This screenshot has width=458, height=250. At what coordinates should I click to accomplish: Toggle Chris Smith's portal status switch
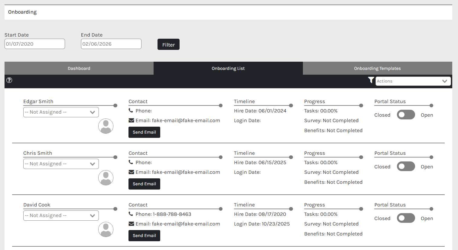(406, 166)
